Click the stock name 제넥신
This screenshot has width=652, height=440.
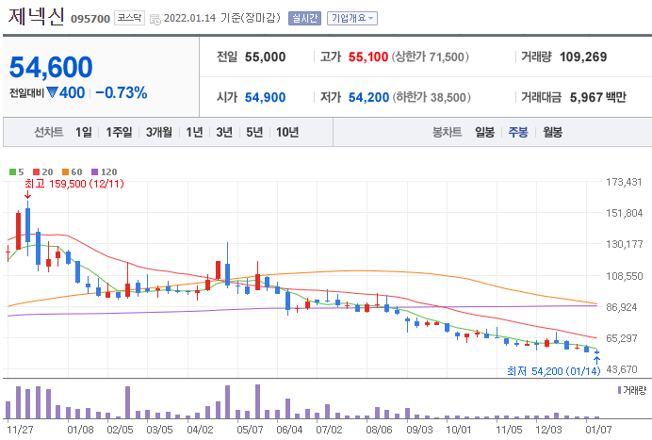click(36, 17)
